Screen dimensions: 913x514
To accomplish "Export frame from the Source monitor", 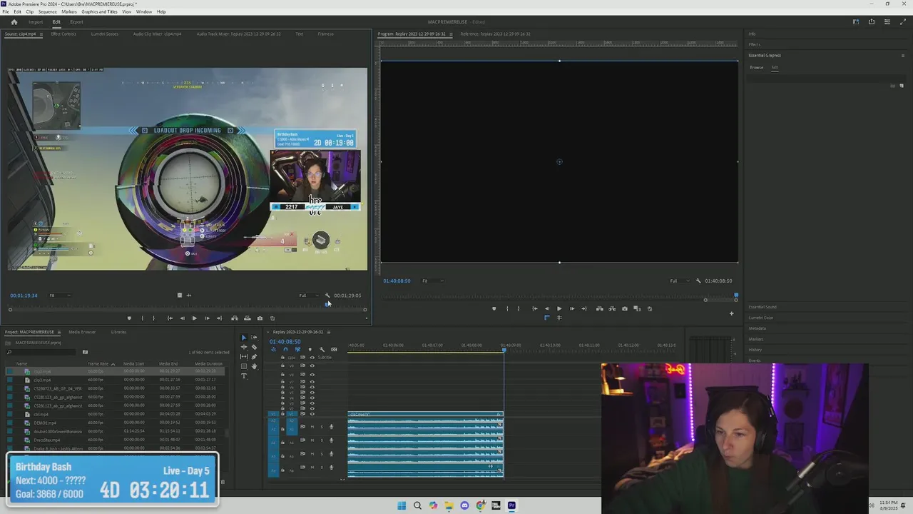I will coord(260,318).
